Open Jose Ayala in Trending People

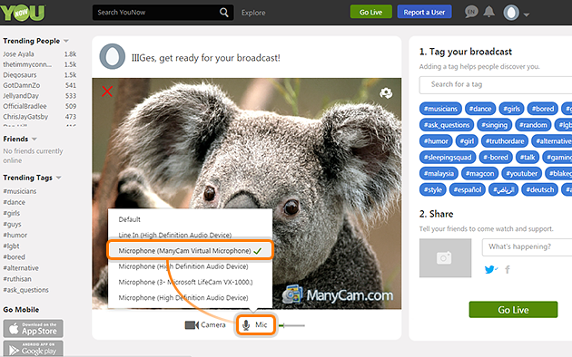pyautogui.click(x=18, y=54)
